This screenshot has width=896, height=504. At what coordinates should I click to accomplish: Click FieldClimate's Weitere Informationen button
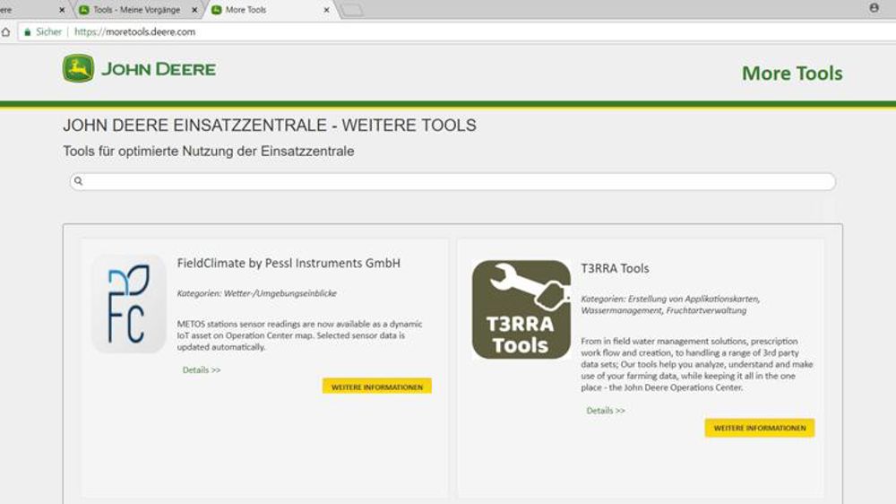(x=376, y=387)
